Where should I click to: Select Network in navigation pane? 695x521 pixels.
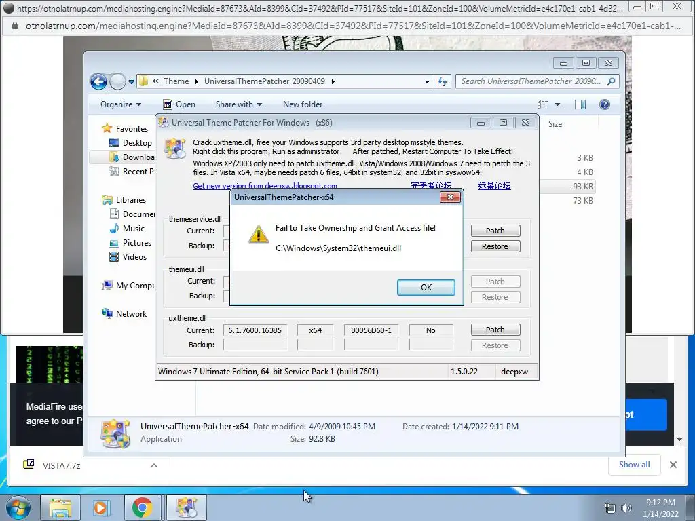click(x=131, y=313)
